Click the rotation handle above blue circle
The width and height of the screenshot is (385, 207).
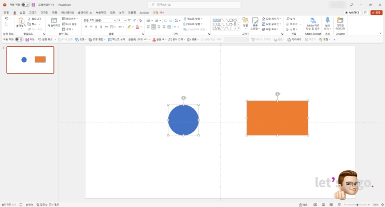point(183,98)
